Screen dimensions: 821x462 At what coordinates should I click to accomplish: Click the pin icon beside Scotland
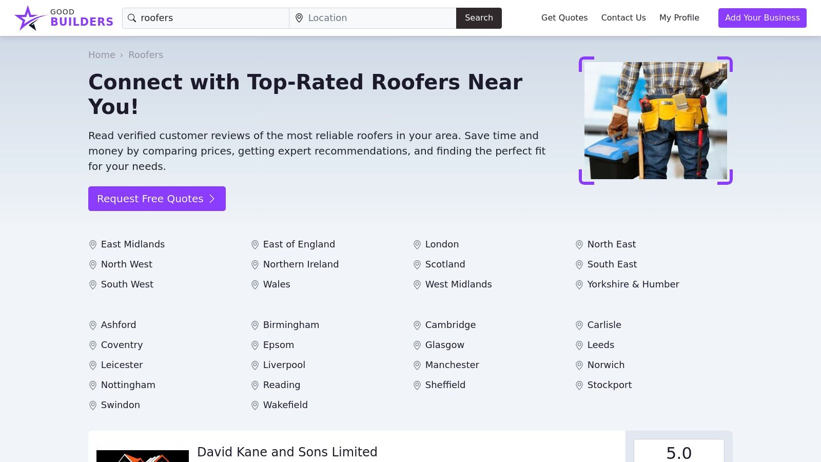(417, 265)
